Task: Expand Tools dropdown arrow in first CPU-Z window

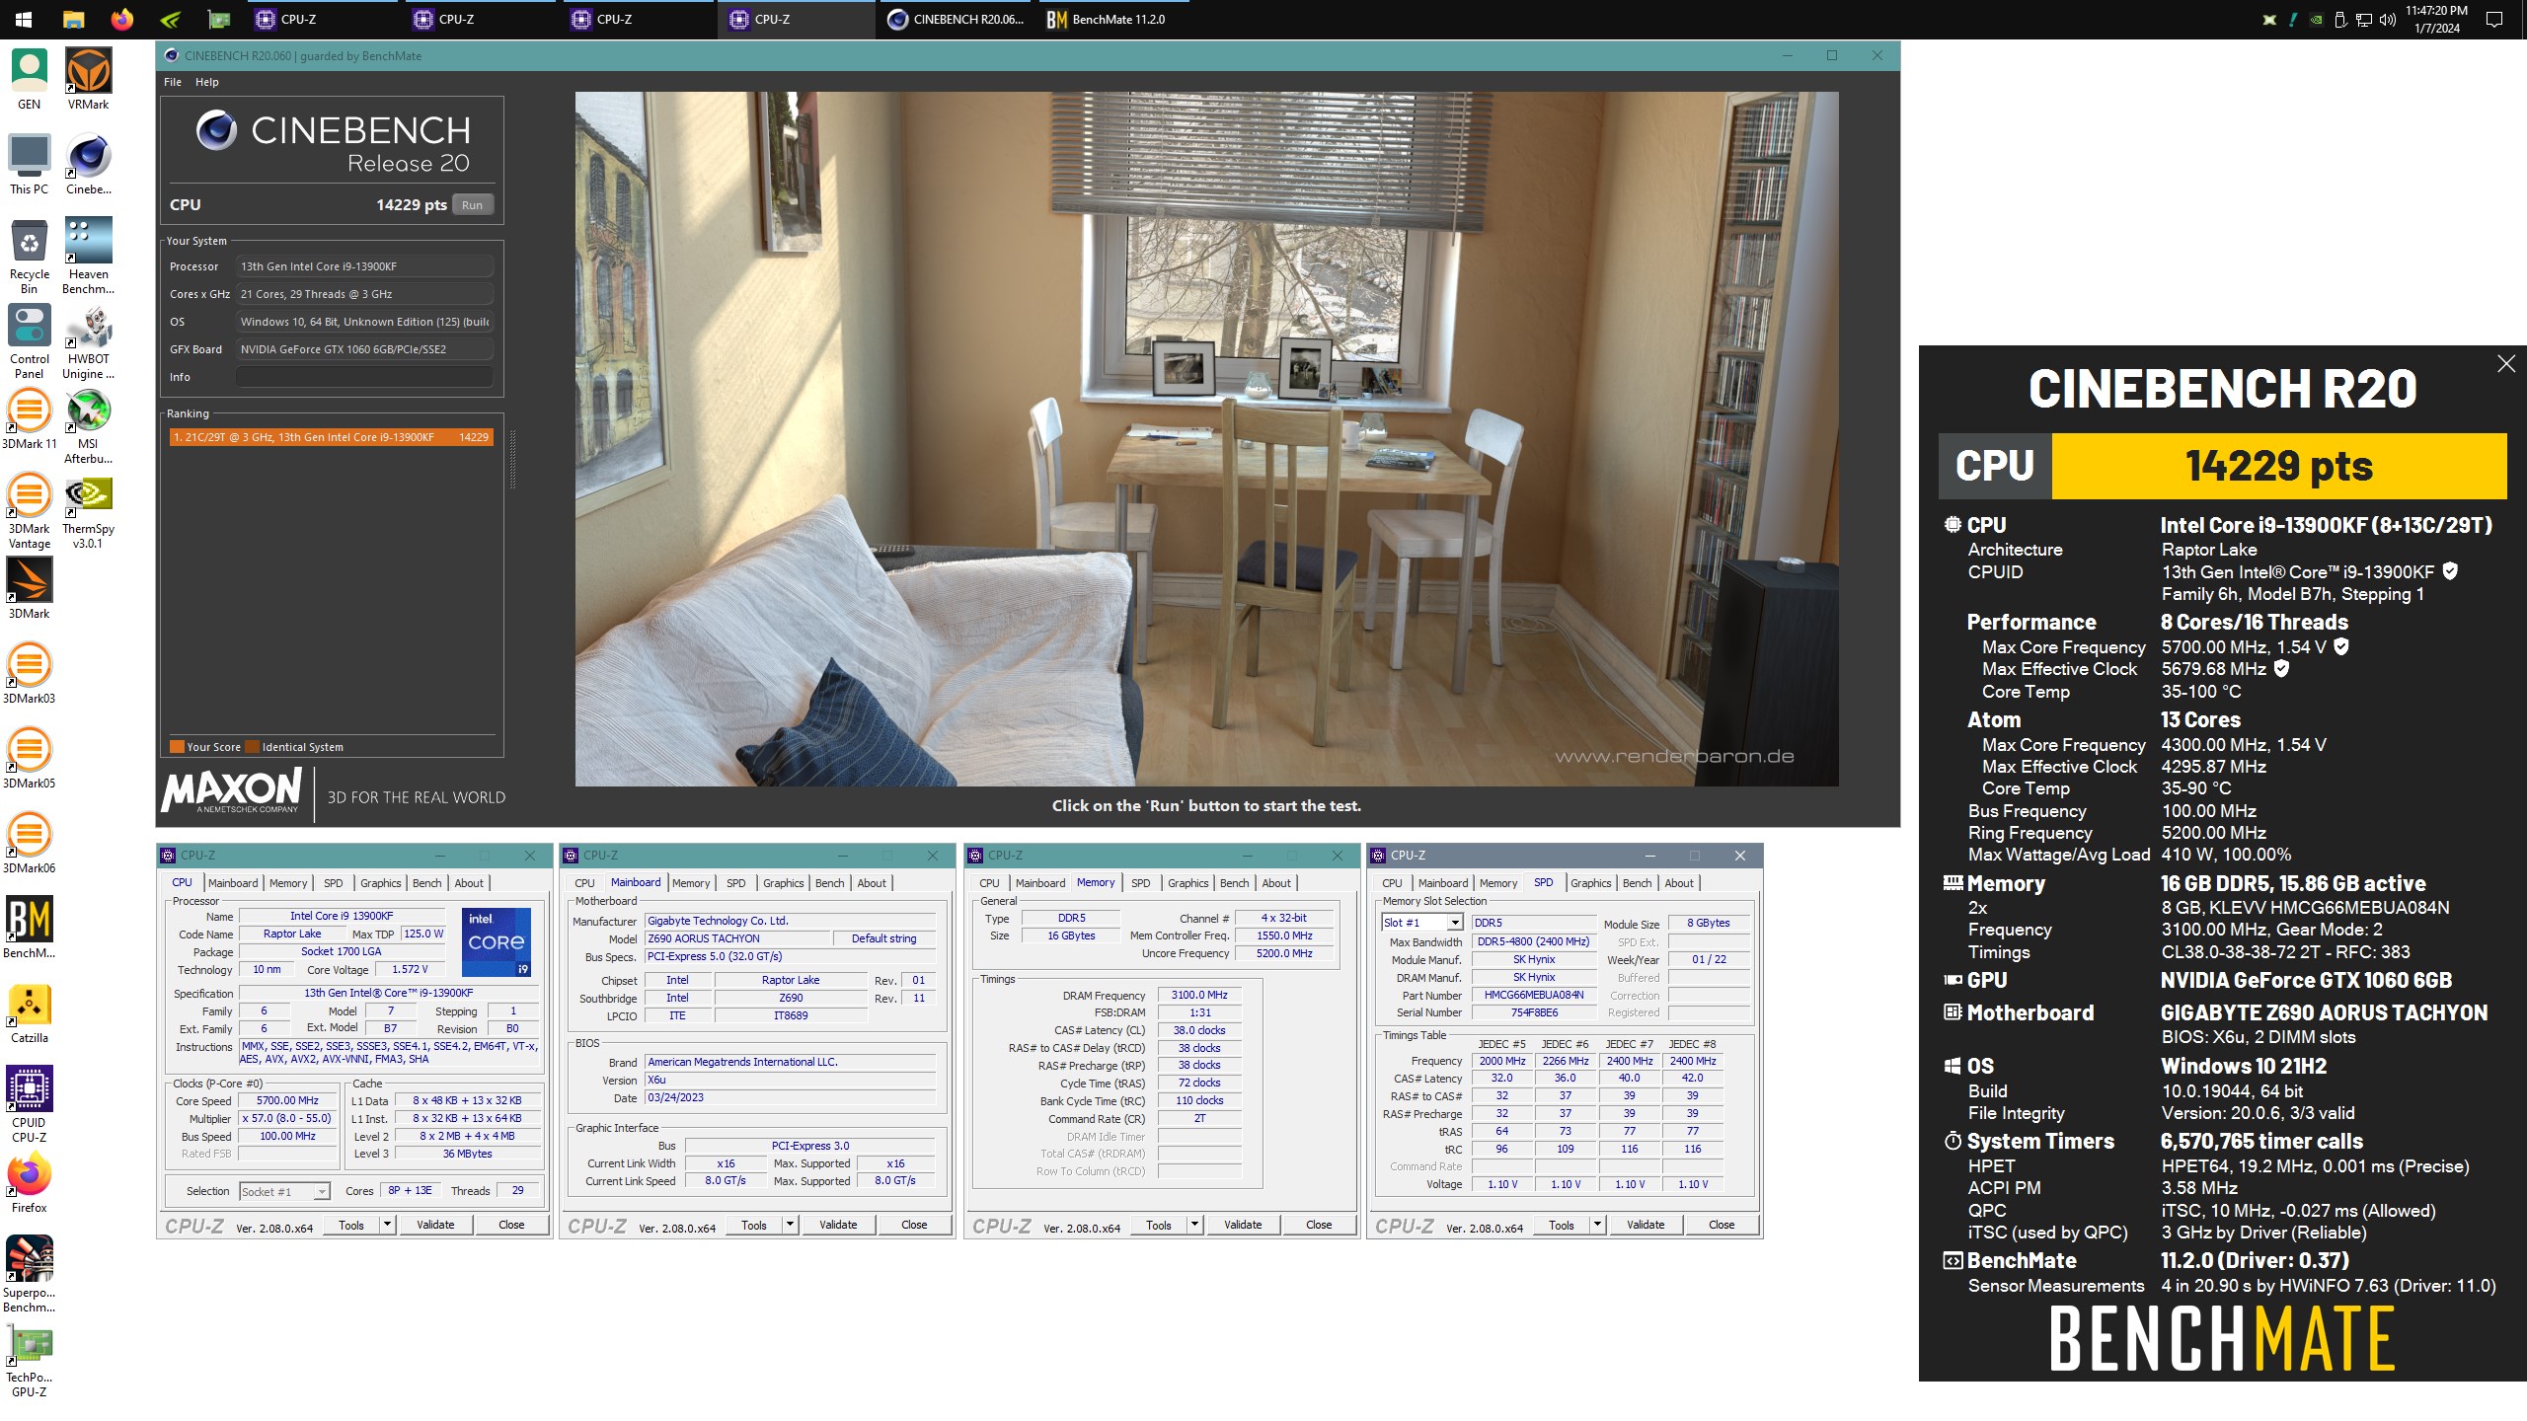Action: tap(387, 1225)
